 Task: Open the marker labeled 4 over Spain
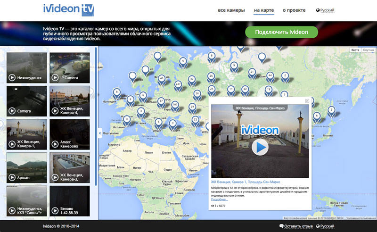[x=127, y=120]
